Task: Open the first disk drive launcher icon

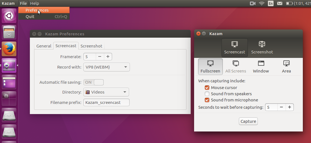Action: [x=9, y=115]
